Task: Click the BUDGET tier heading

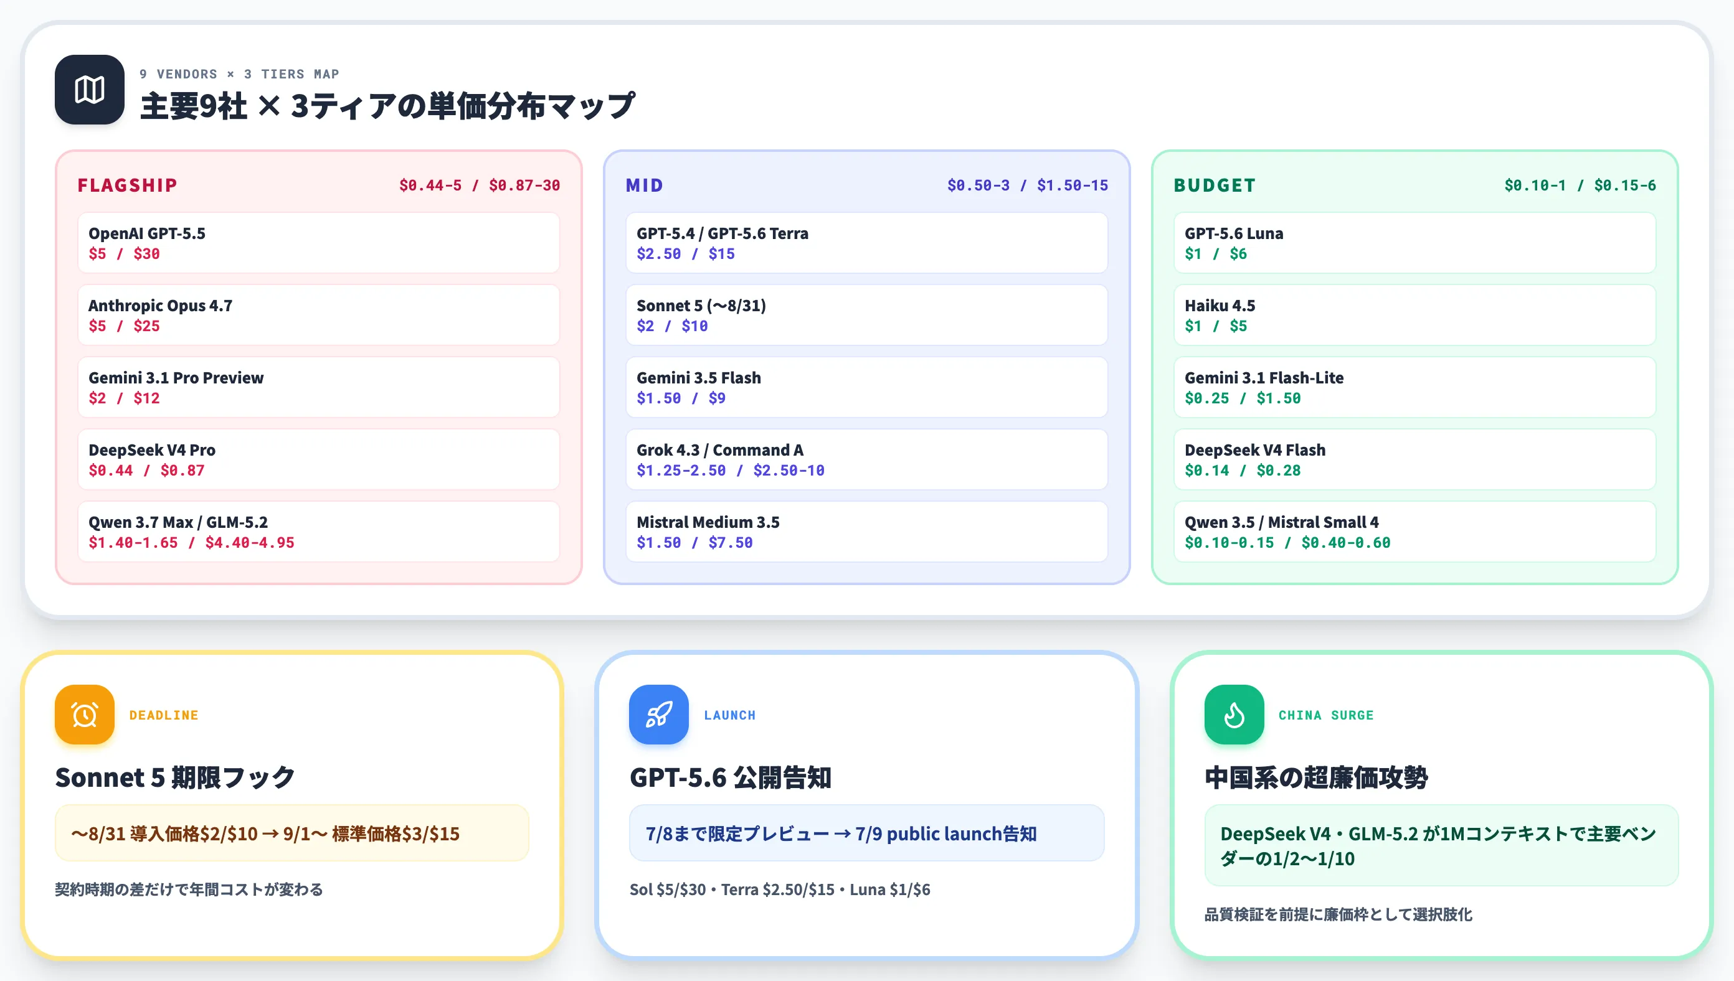Action: (1215, 185)
